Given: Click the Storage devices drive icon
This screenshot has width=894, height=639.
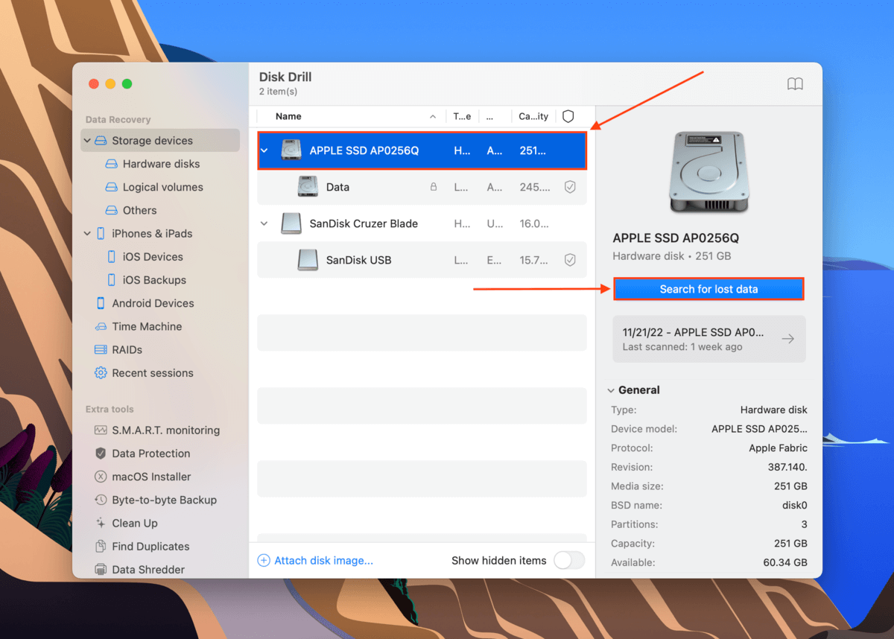Looking at the screenshot, I should (100, 141).
